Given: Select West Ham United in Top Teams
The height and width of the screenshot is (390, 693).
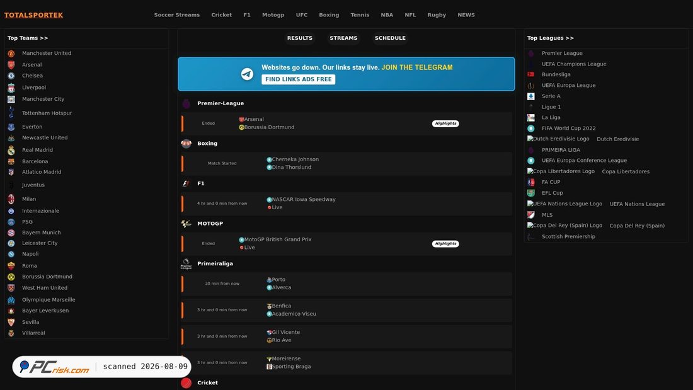Looking at the screenshot, I should [x=45, y=288].
